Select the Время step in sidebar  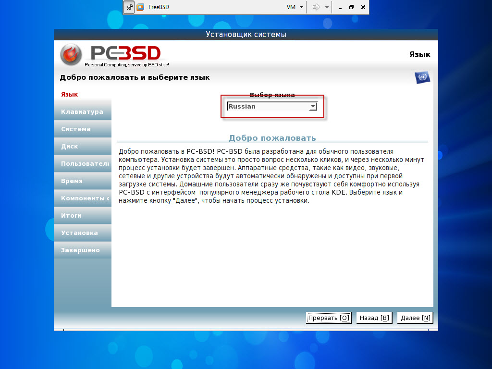83,181
